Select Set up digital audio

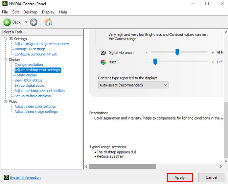29,85
